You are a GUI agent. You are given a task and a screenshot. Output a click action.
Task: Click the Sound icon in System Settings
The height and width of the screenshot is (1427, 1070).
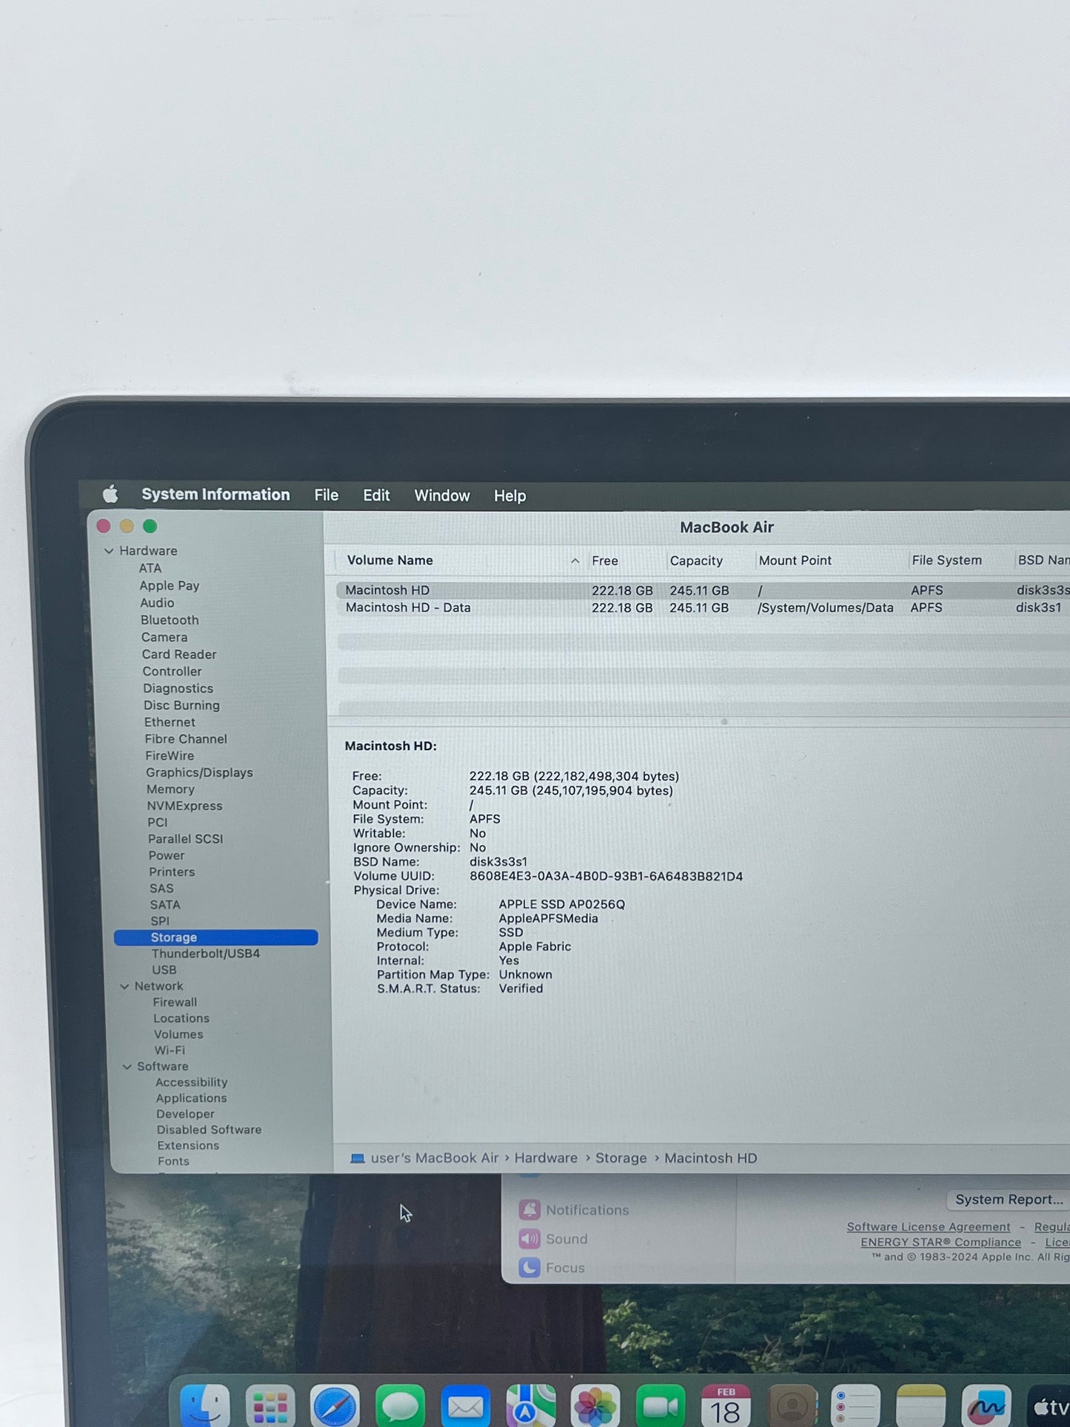click(x=529, y=1238)
